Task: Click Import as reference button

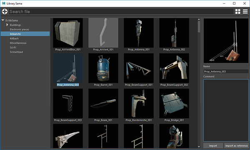Action: 236,145
